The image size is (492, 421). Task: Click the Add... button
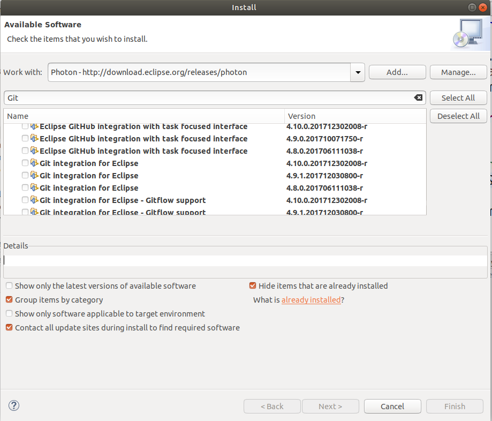397,72
